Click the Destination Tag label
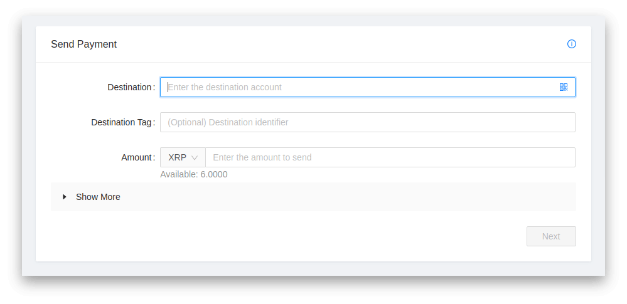 (122, 122)
